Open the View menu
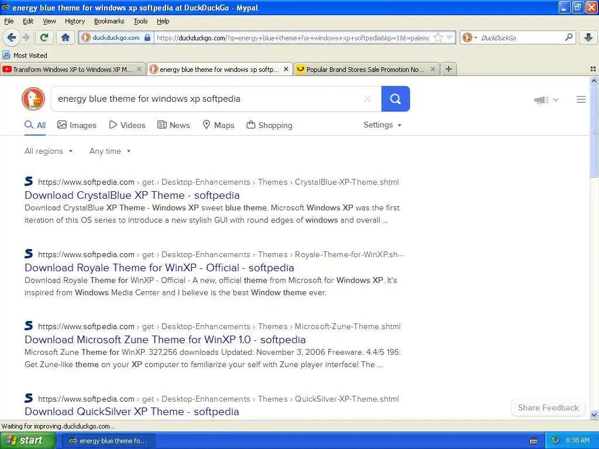599x449 pixels. coord(49,21)
